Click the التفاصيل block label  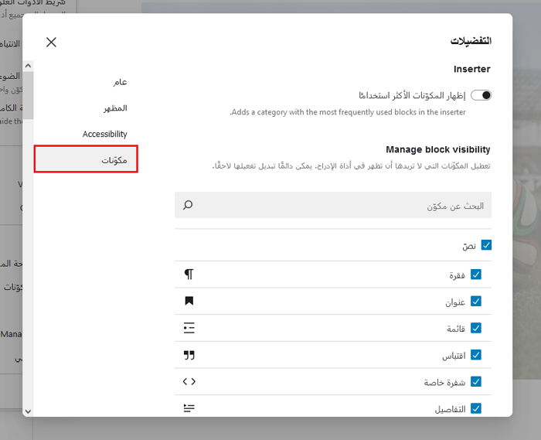click(450, 409)
